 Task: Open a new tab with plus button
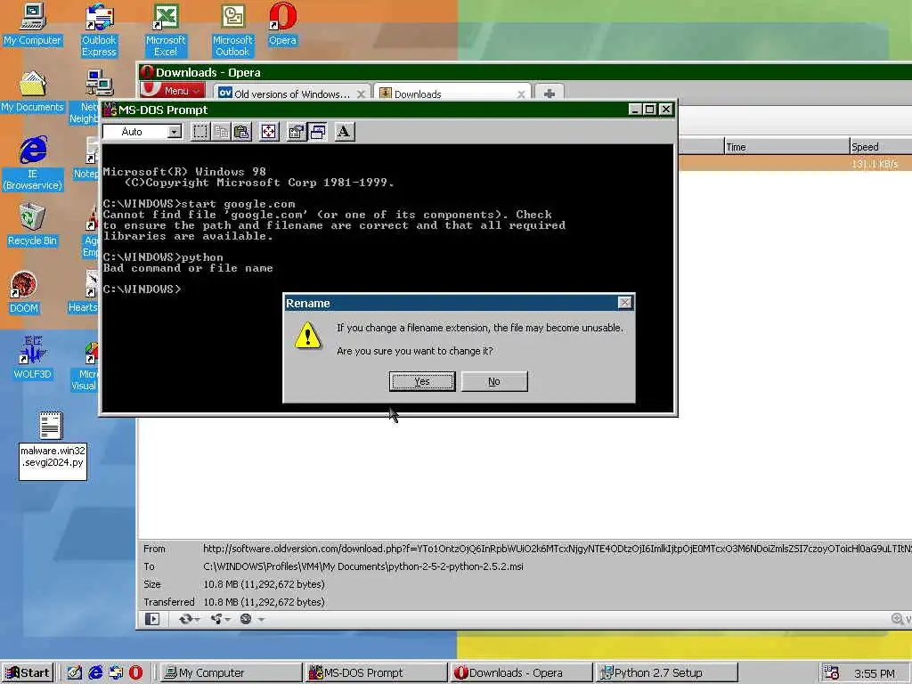tap(549, 94)
